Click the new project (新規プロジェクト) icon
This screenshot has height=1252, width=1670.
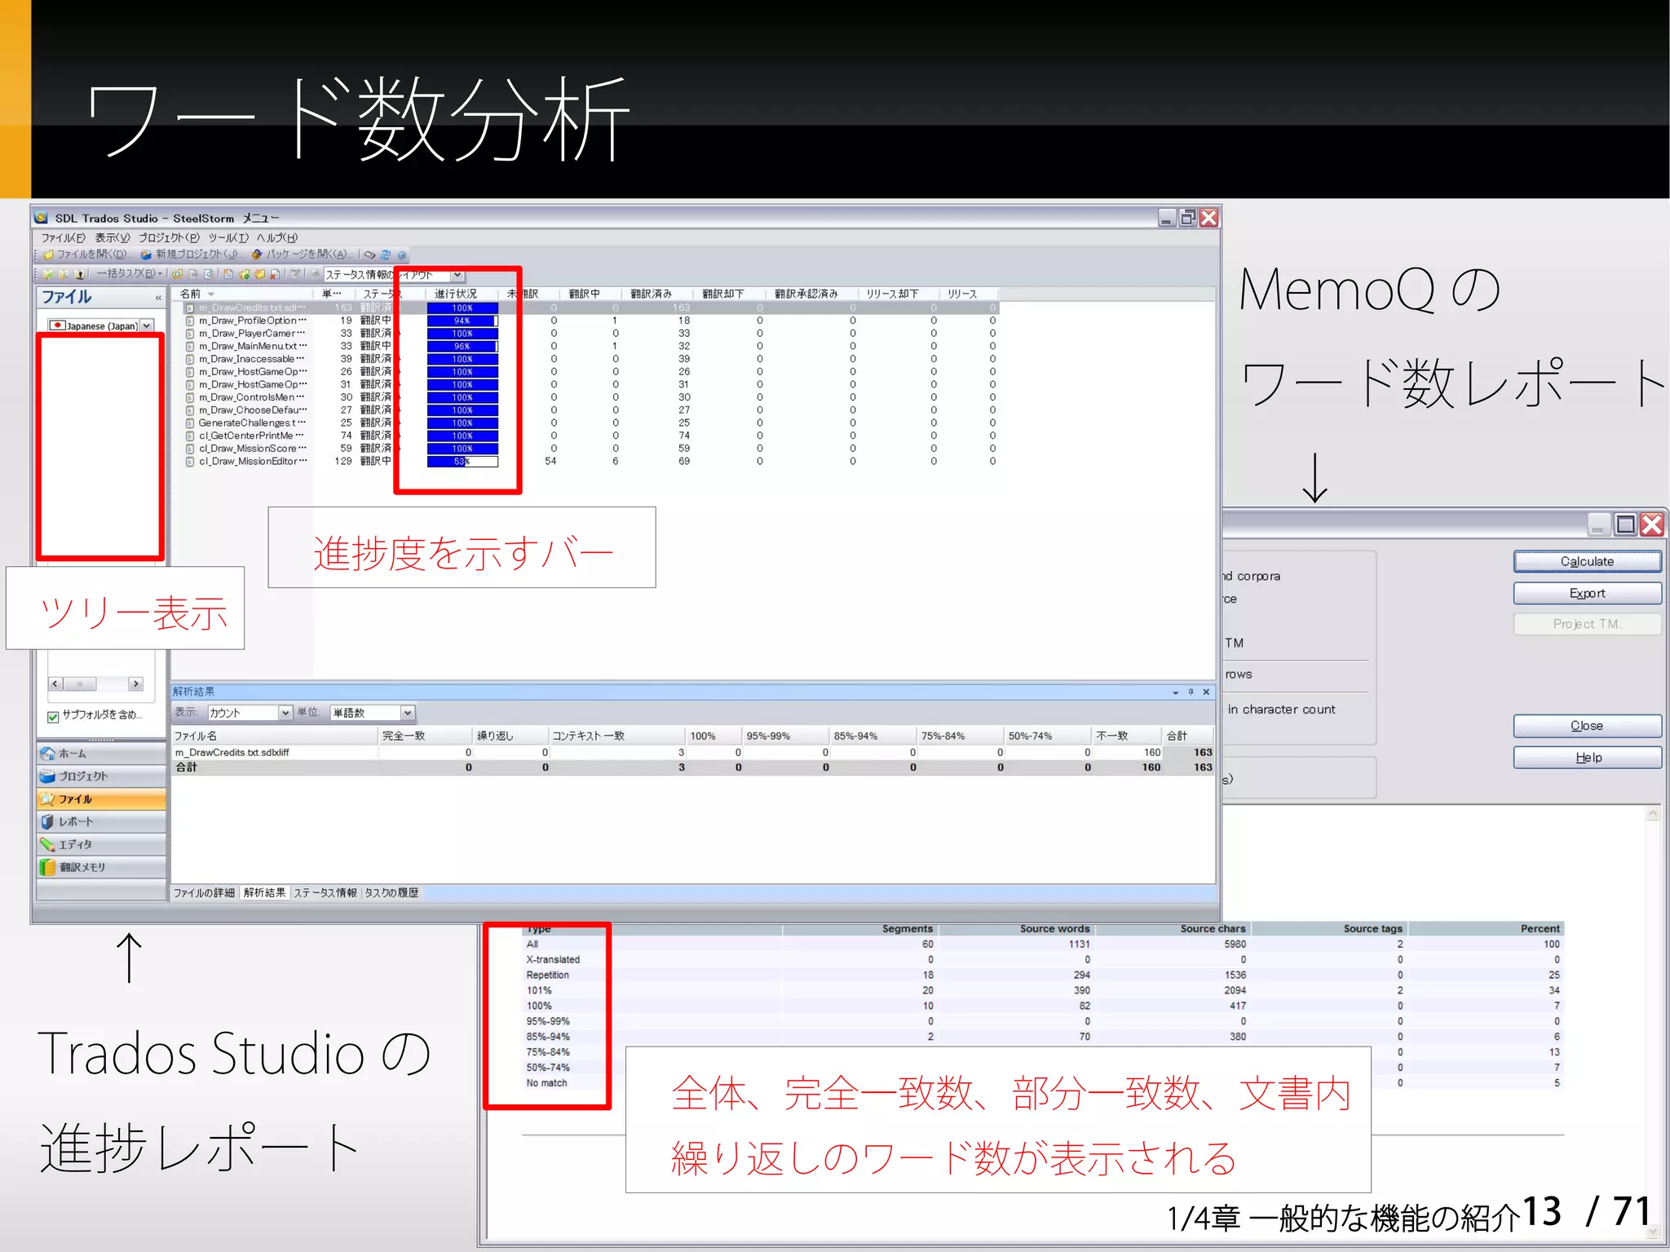146,254
